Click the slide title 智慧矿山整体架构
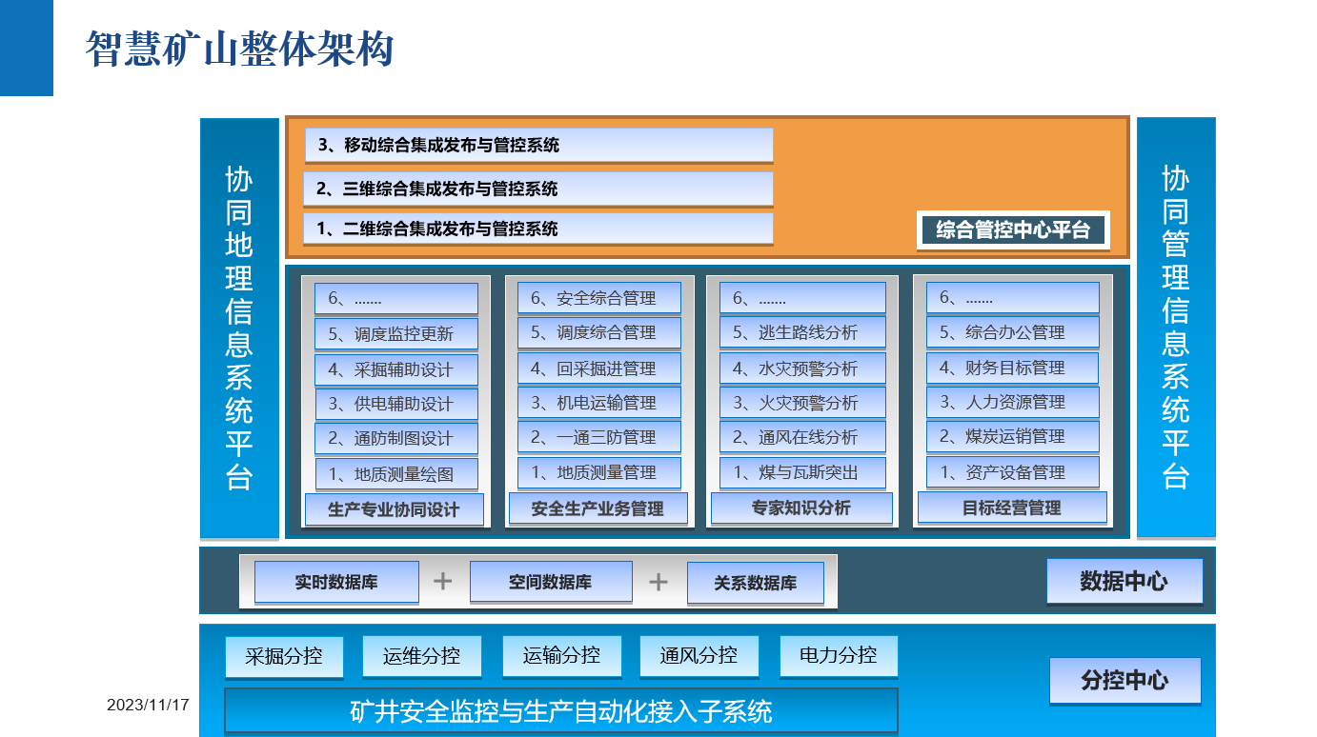The image size is (1317, 737). pyautogui.click(x=239, y=49)
